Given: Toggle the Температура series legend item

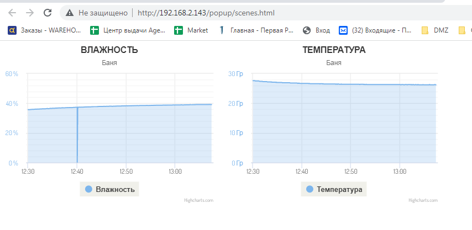Looking at the screenshot, I should (x=334, y=190).
